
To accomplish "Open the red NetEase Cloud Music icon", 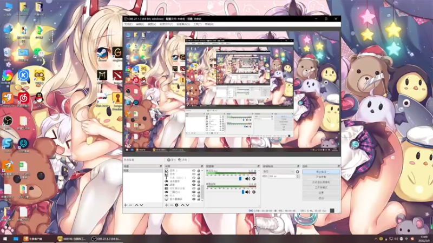I will coord(23,99).
